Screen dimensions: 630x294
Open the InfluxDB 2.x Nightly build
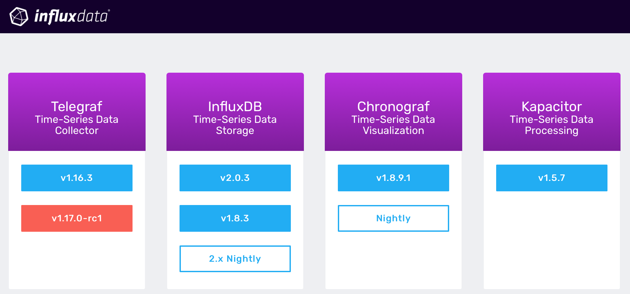click(235, 259)
